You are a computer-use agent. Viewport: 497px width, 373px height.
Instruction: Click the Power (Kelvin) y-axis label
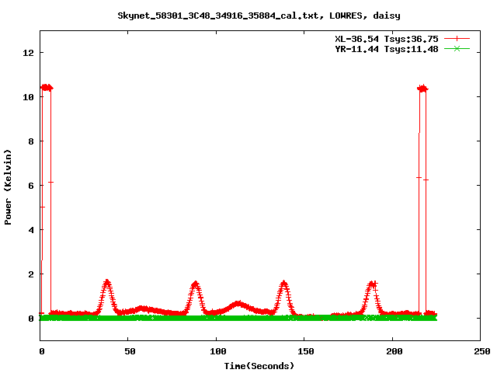[8, 187]
